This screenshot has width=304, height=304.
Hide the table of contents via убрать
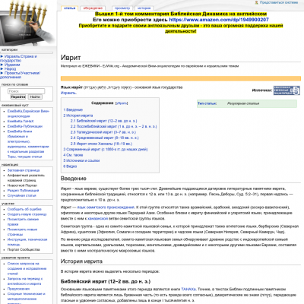pos(122,103)
